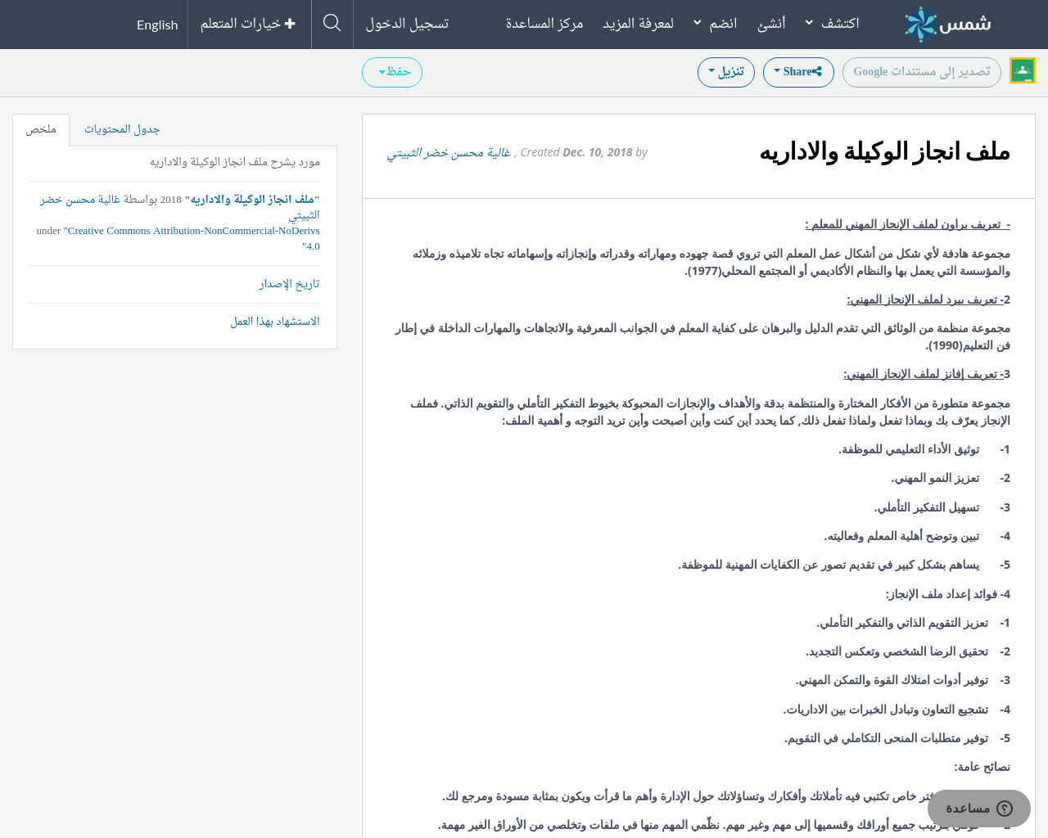Expand الاستشهاد بهذا العمل section

click(275, 322)
